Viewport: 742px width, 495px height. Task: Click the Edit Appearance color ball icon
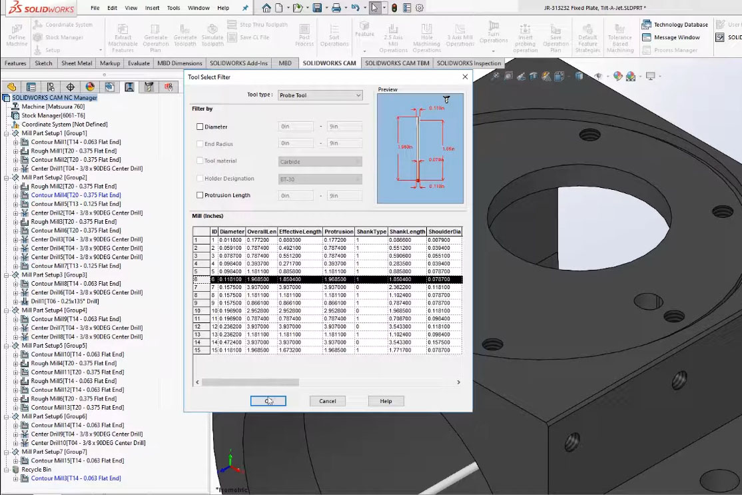click(617, 76)
